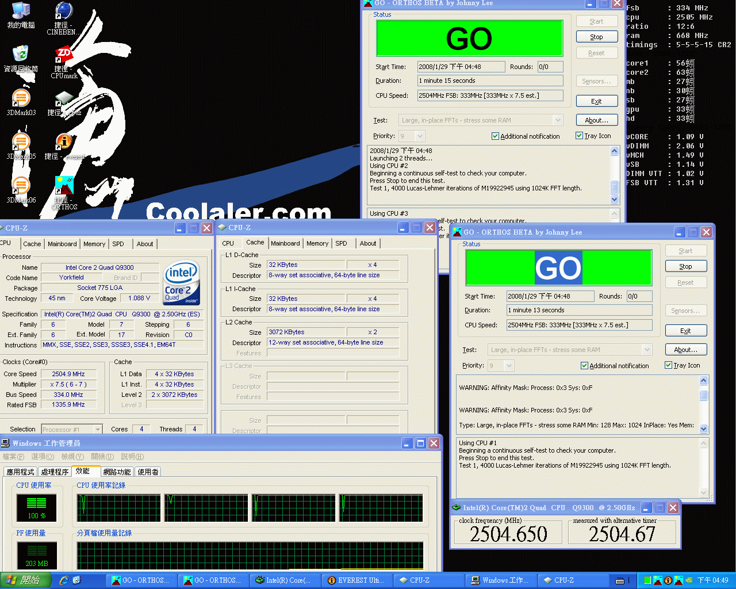This screenshot has height=589, width=736.
Task: Click CPU Speed field in background ORTHOS window
Action: [490, 95]
